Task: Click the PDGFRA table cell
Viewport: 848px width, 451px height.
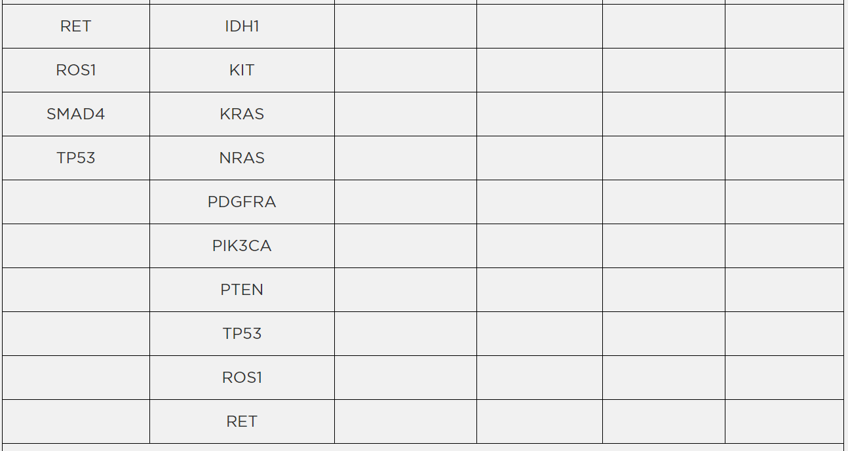Action: [x=242, y=202]
